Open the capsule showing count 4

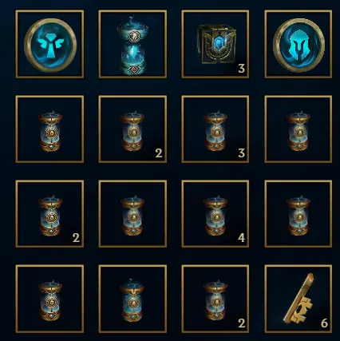(215, 216)
